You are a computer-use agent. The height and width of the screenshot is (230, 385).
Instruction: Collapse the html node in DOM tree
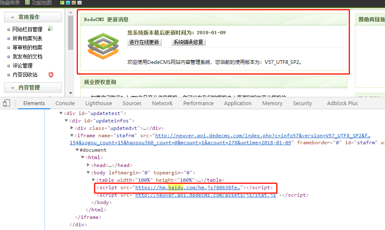pos(82,157)
